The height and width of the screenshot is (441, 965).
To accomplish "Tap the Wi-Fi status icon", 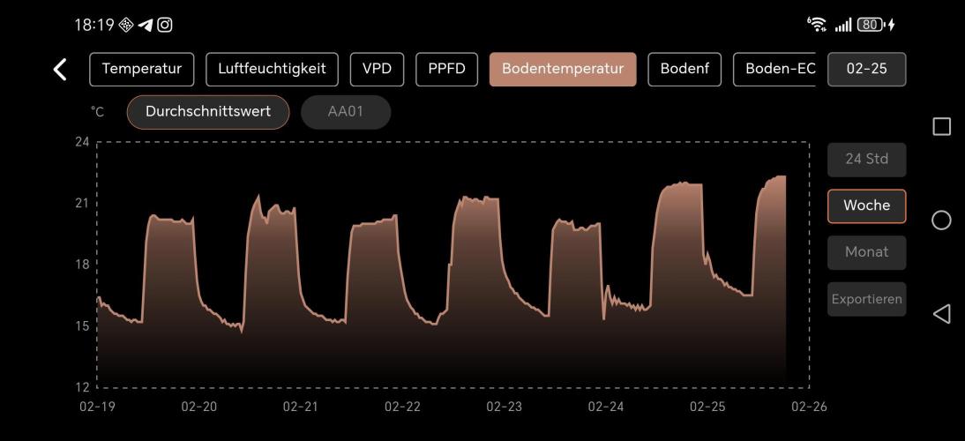I will (x=817, y=25).
